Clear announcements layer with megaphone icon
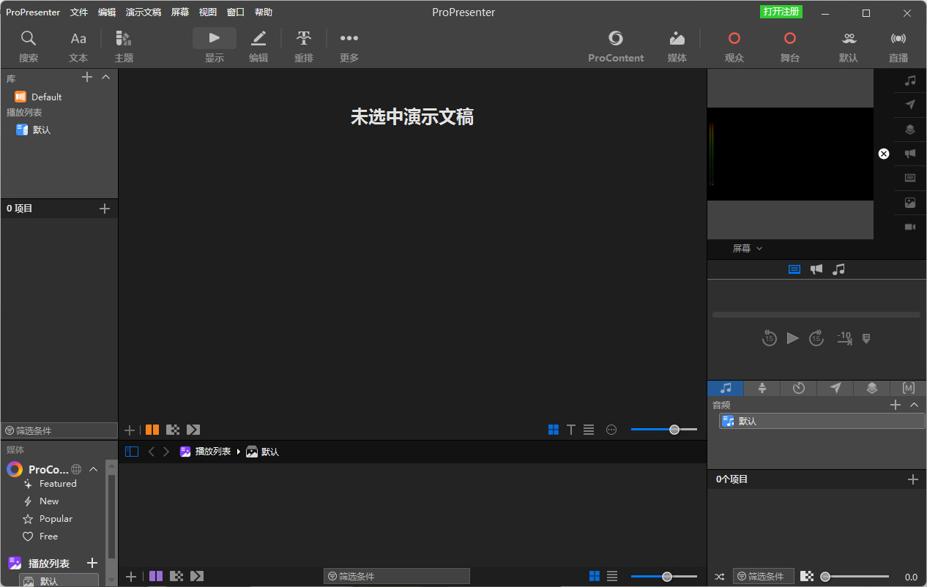 [910, 154]
